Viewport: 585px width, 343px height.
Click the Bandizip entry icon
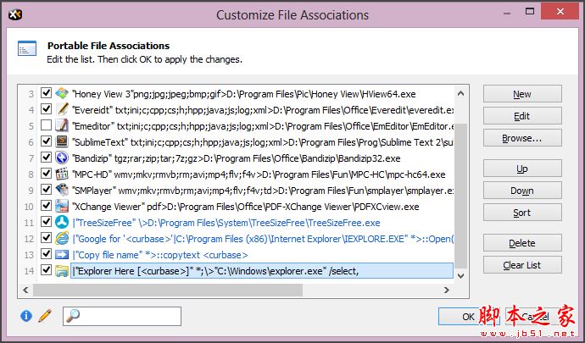pos(62,158)
